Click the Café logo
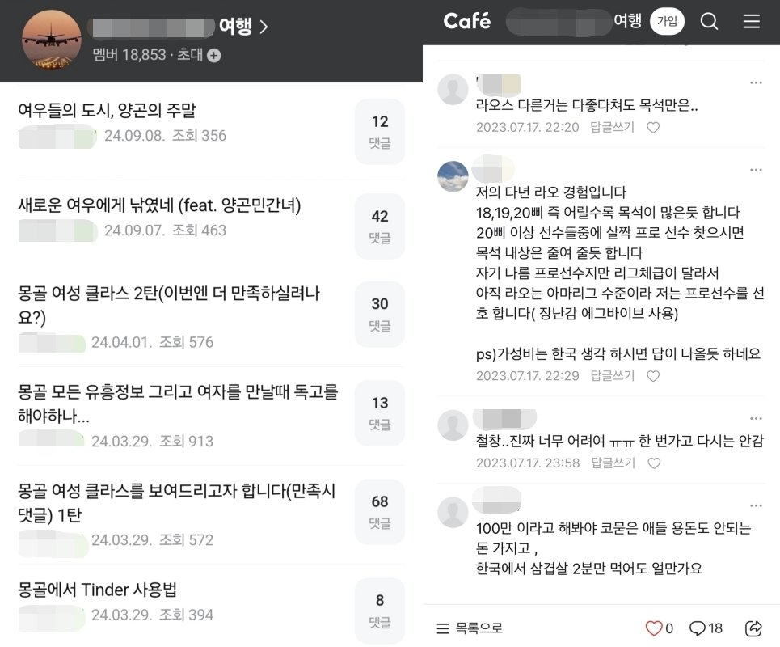 [x=466, y=21]
